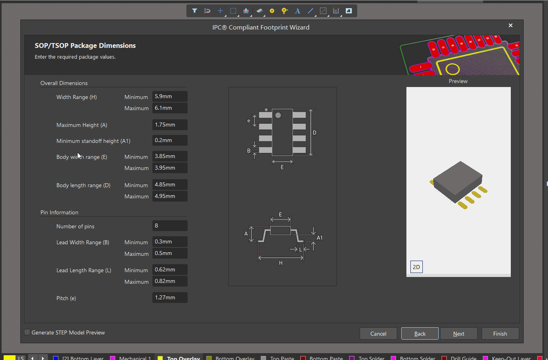Image resolution: width=548 pixels, height=360 pixels.
Task: Click the Pitch (e) value field
Action: [x=170, y=298]
